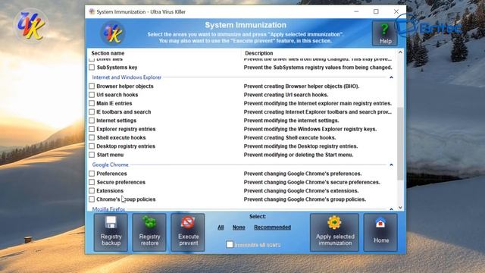Collapse the Mozilla Firefox group
The width and height of the screenshot is (485, 273).
click(x=391, y=209)
